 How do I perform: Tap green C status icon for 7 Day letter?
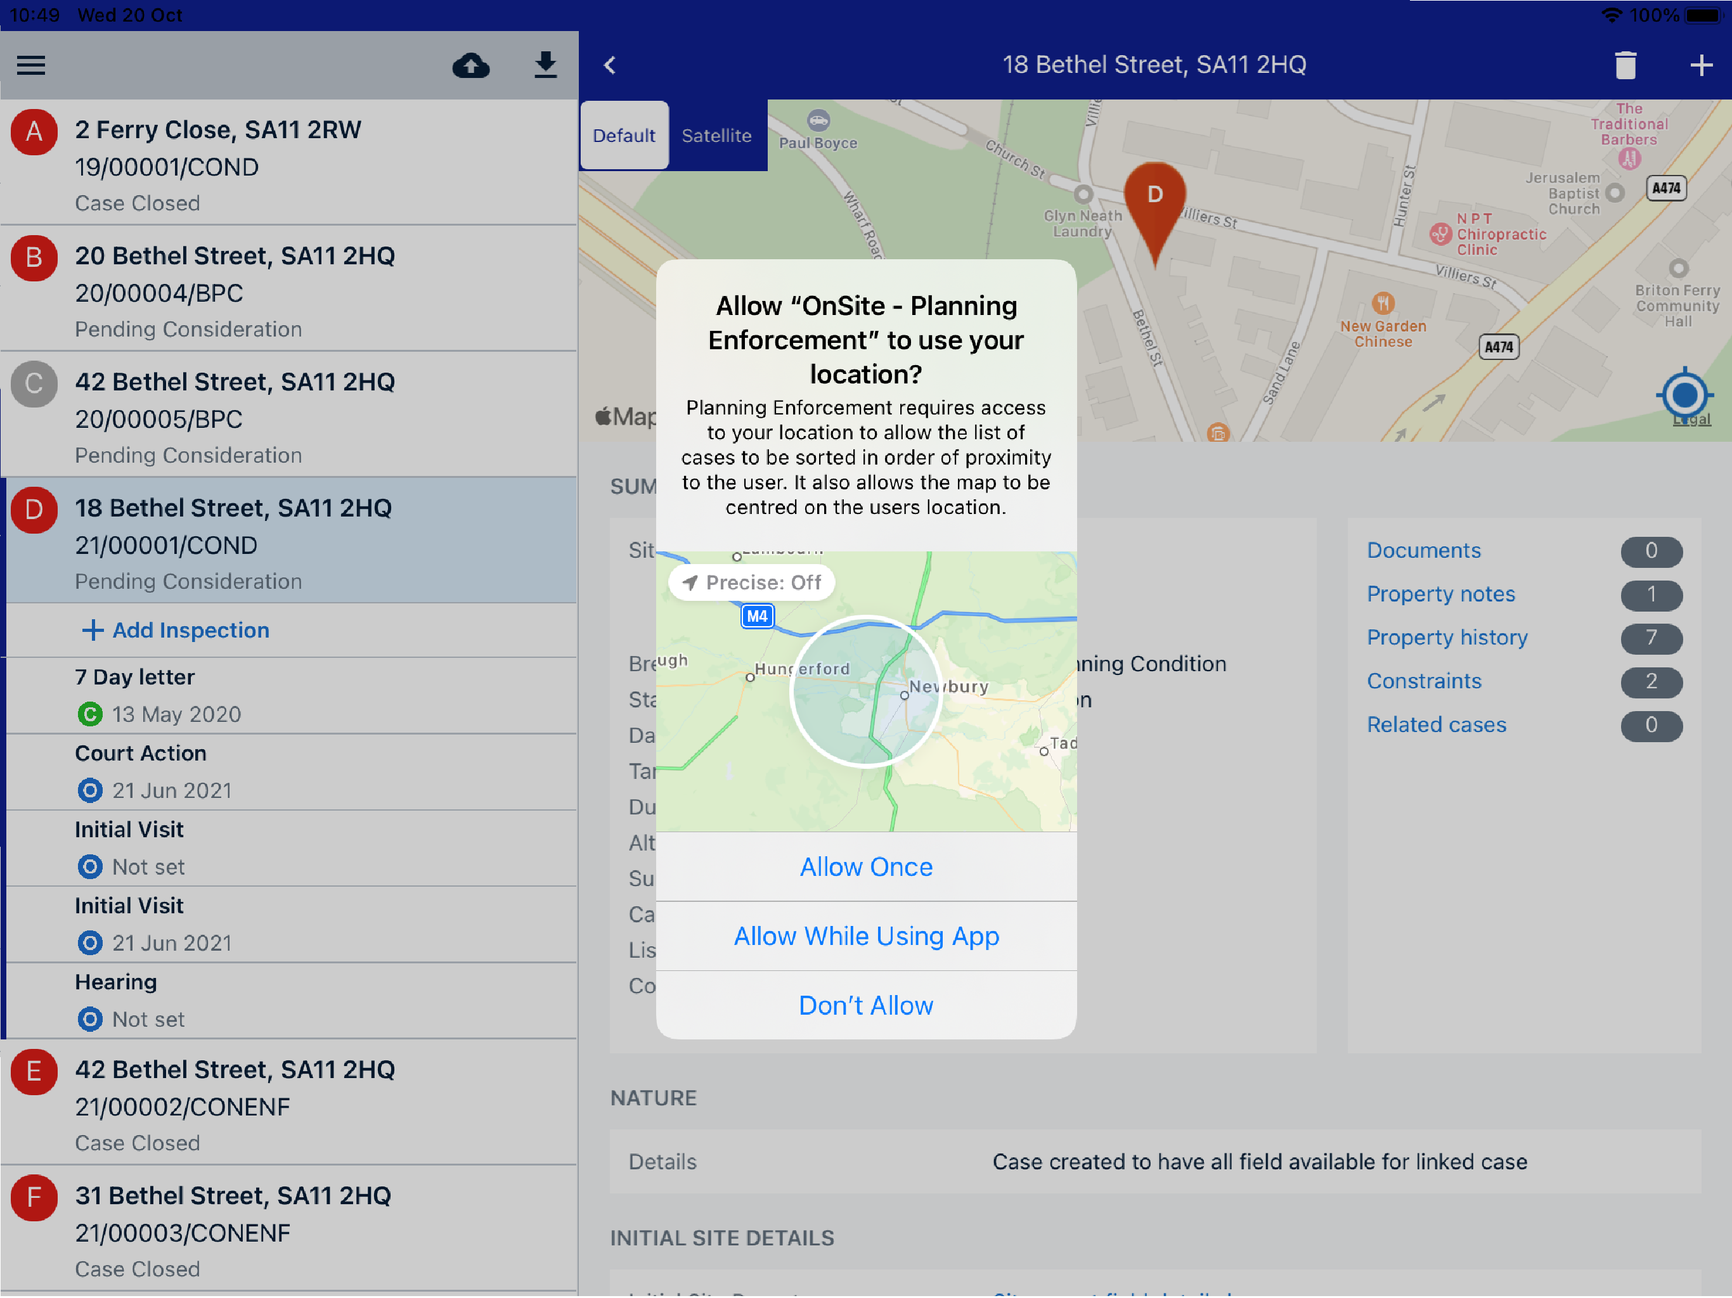(x=90, y=714)
